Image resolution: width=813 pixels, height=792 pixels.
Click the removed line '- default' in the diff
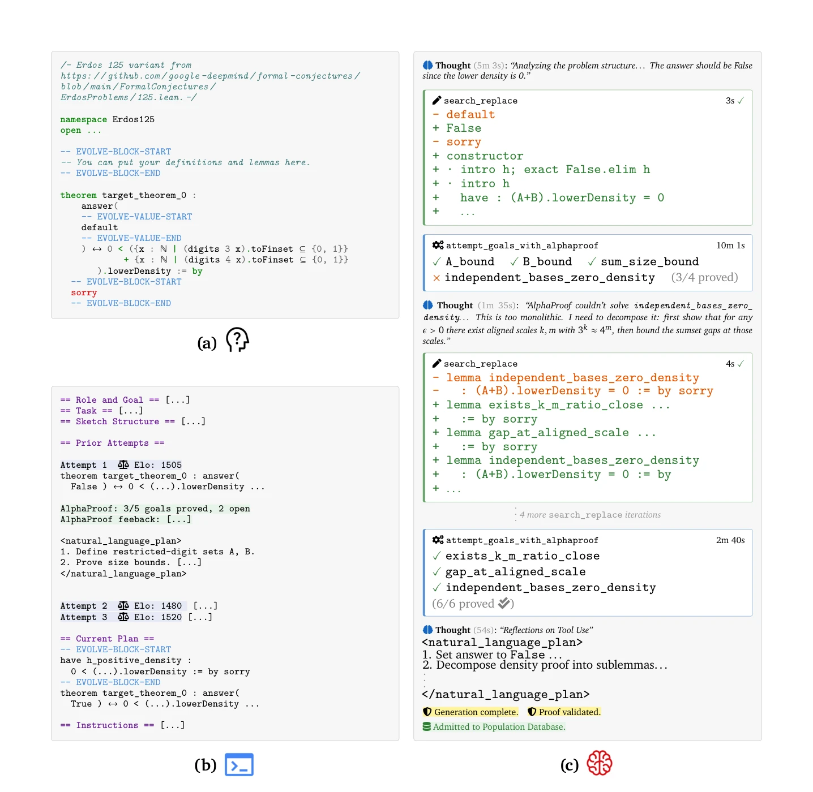464,114
